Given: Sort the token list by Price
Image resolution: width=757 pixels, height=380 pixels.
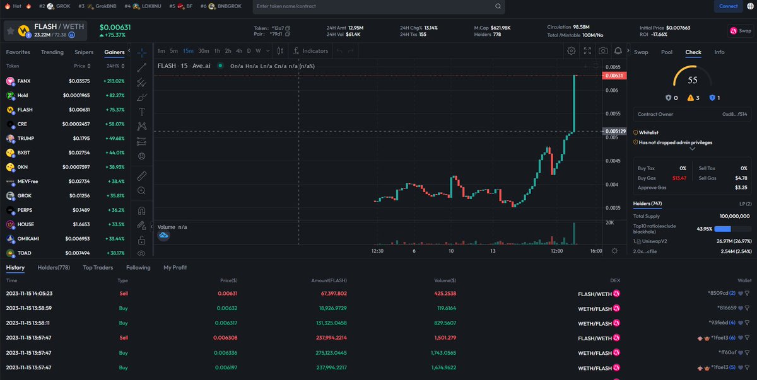Looking at the screenshot, I should [81, 66].
